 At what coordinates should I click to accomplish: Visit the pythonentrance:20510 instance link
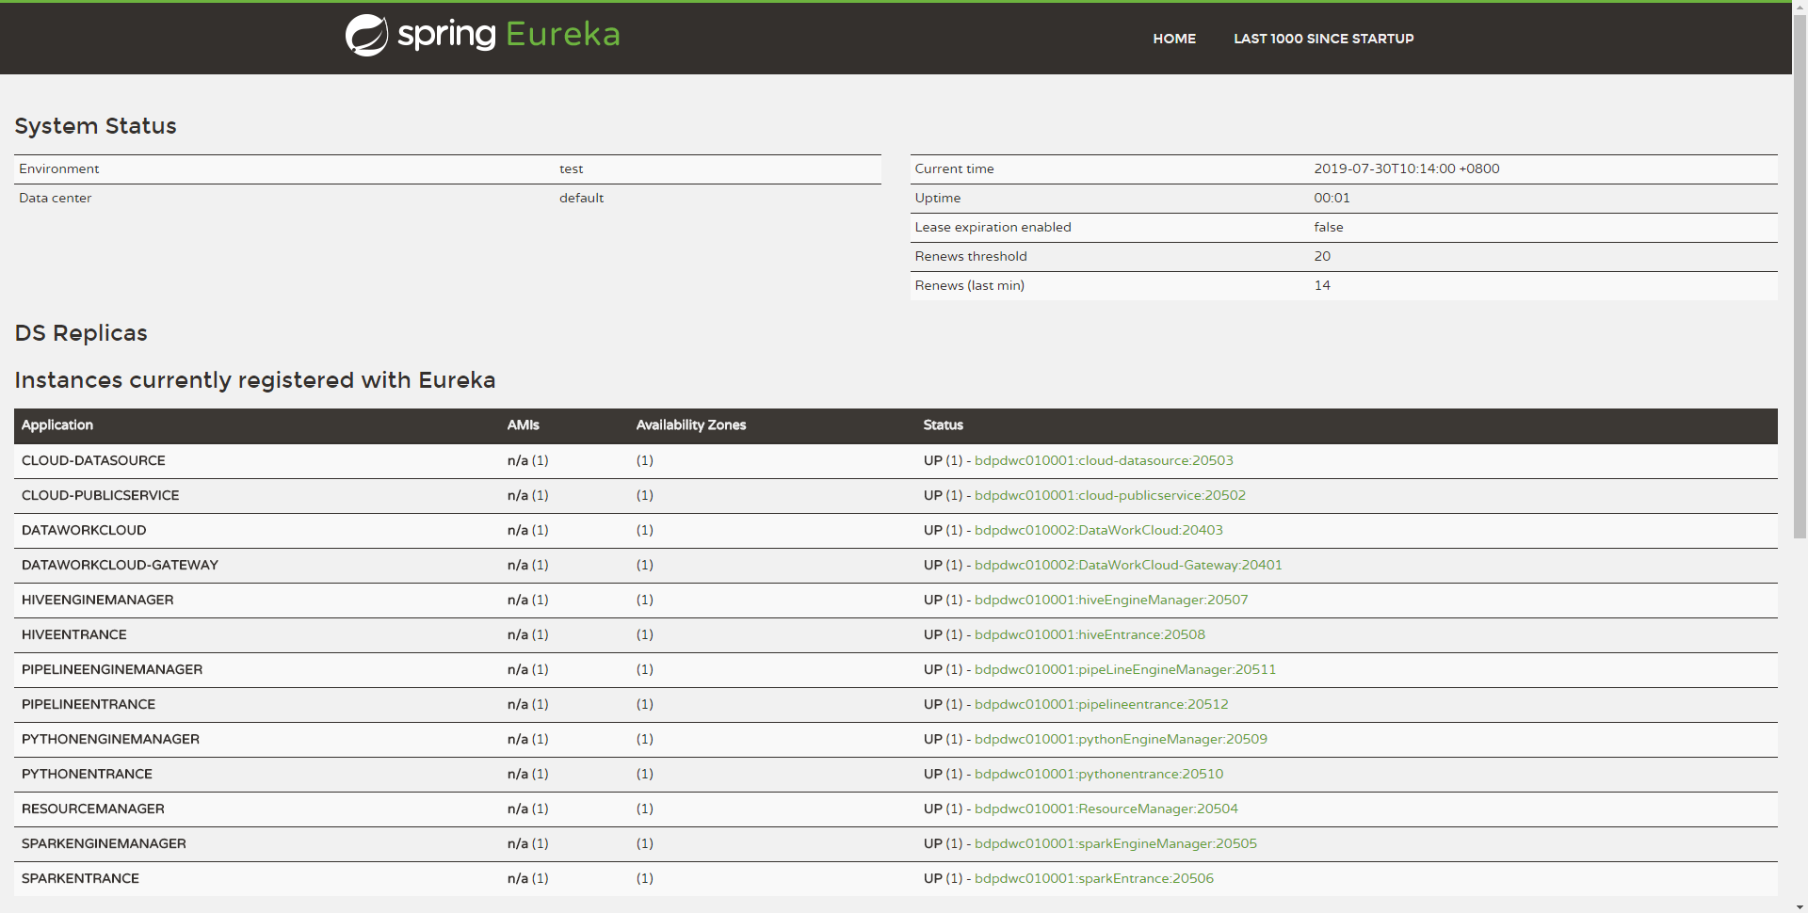click(x=1098, y=774)
